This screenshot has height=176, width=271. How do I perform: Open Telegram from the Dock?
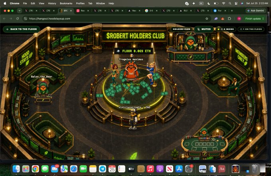click(x=102, y=169)
